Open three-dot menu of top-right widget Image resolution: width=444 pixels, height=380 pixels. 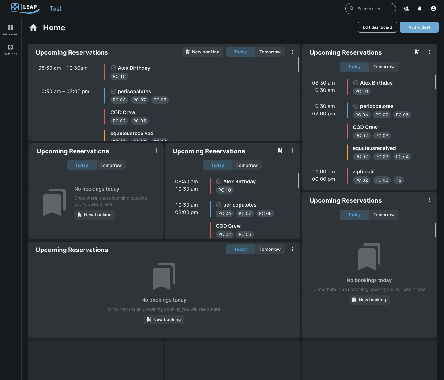[x=429, y=52]
